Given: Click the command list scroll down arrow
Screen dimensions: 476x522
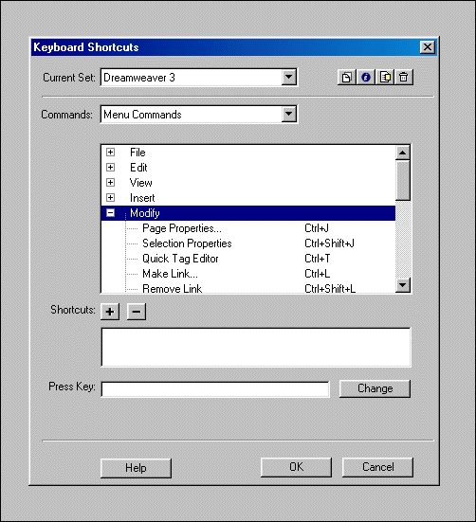Looking at the screenshot, I should (403, 285).
